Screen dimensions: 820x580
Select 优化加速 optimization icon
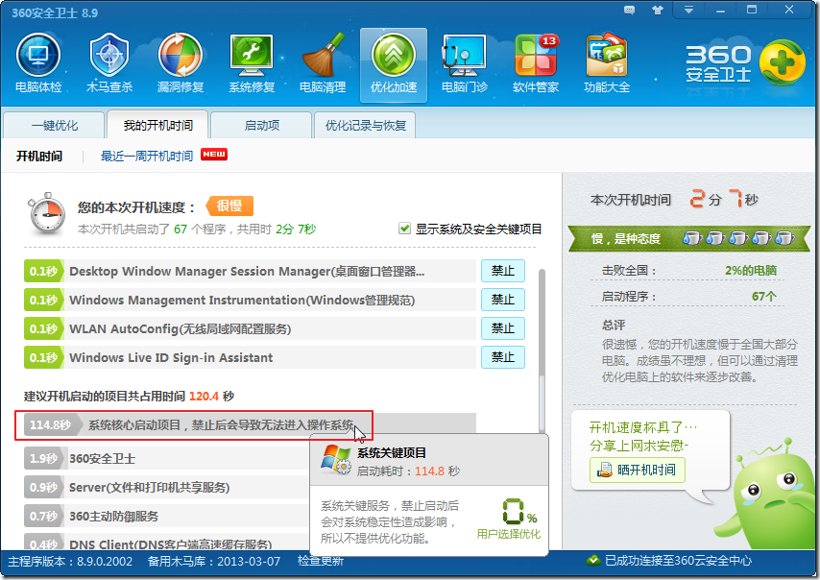click(394, 65)
